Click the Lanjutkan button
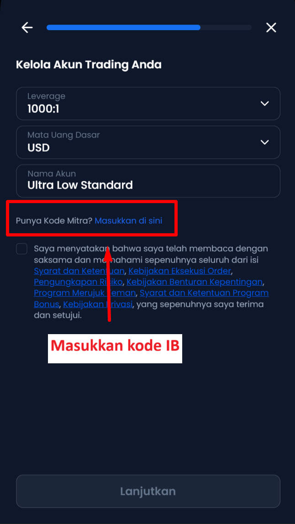The height and width of the screenshot is (524, 295). [148, 491]
